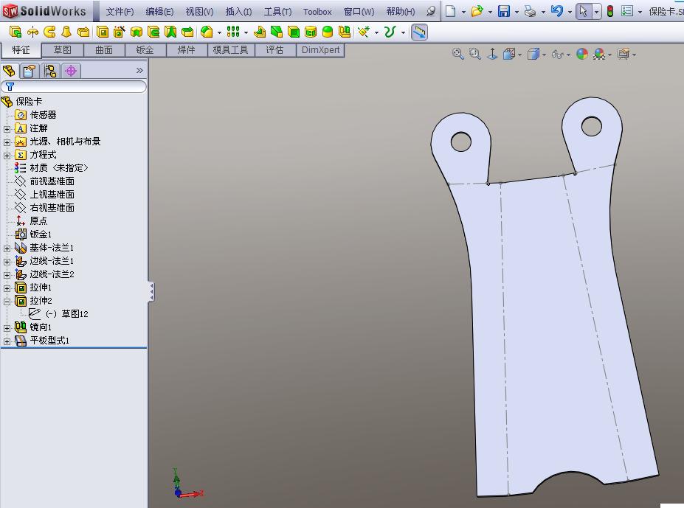This screenshot has height=508, width=684.
Task: Click the Open folder icon
Action: pos(477,11)
